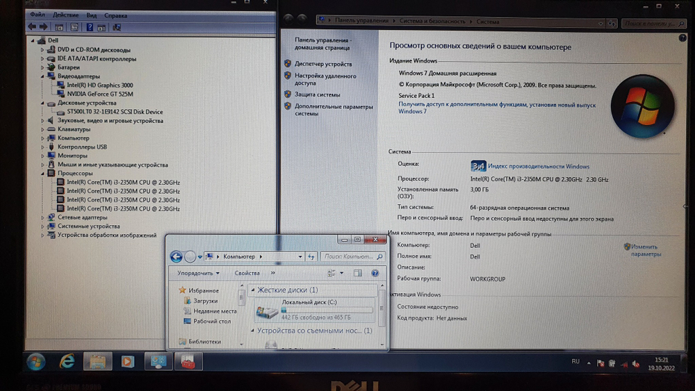Screen dimensions: 695x391
Task: Open the Справка menu in Device Manager
Action: (115, 15)
